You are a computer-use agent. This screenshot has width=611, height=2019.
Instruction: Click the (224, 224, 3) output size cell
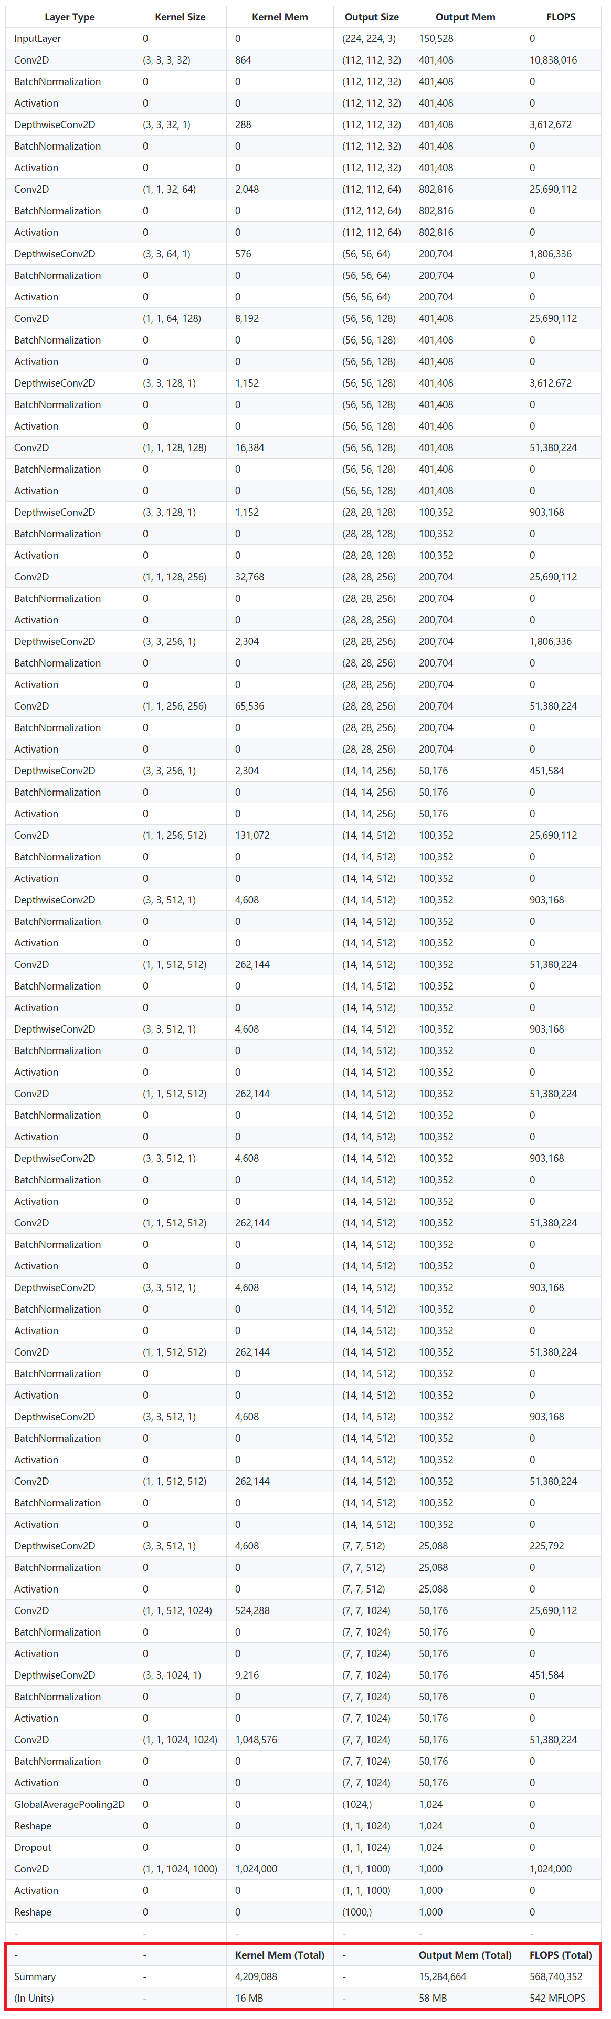tap(369, 38)
